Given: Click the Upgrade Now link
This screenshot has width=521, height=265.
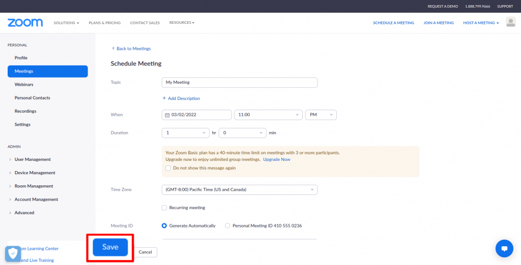Looking at the screenshot, I should coord(277,159).
